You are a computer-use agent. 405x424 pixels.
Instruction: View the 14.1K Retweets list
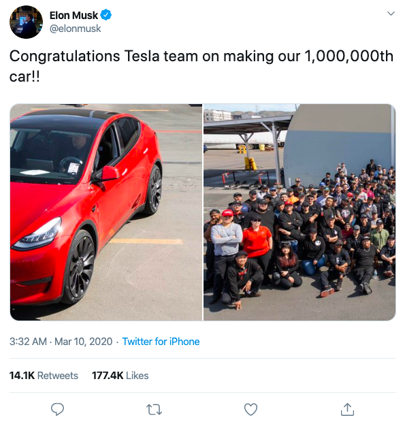pos(44,376)
